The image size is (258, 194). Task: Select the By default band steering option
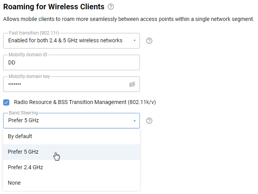[x=20, y=136]
